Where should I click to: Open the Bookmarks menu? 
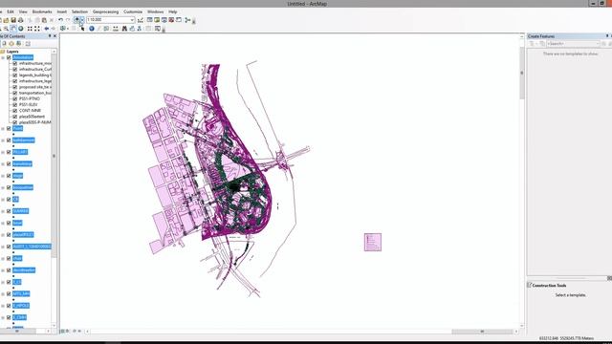(x=42, y=11)
